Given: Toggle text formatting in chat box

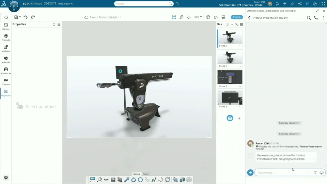Looking at the screenshot, I should pos(315,172).
